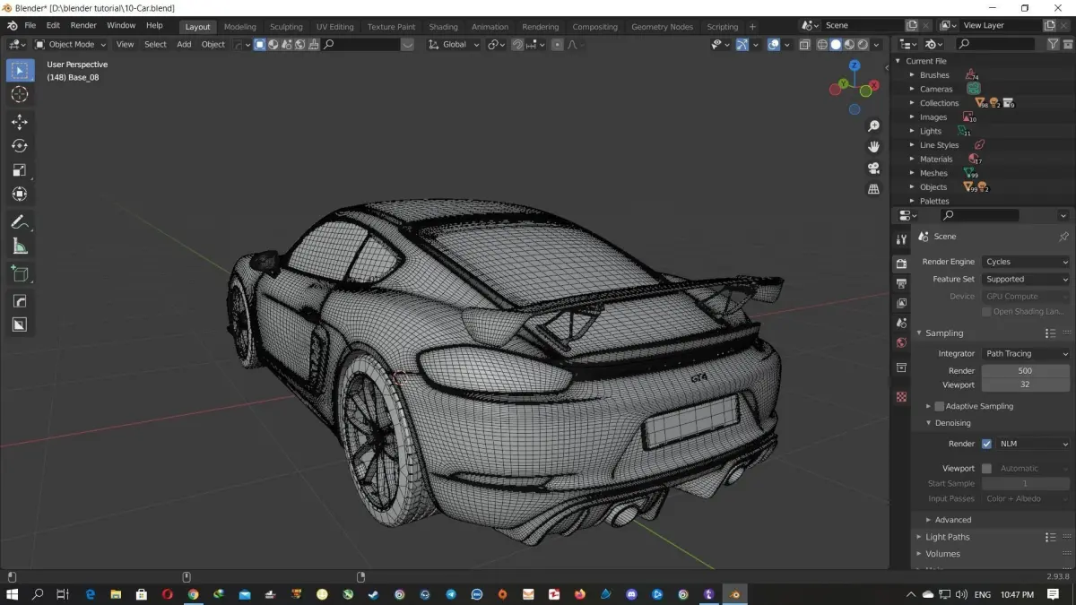1076x605 pixels.
Task: Open the Feature Set dropdown
Action: [x=1026, y=279]
